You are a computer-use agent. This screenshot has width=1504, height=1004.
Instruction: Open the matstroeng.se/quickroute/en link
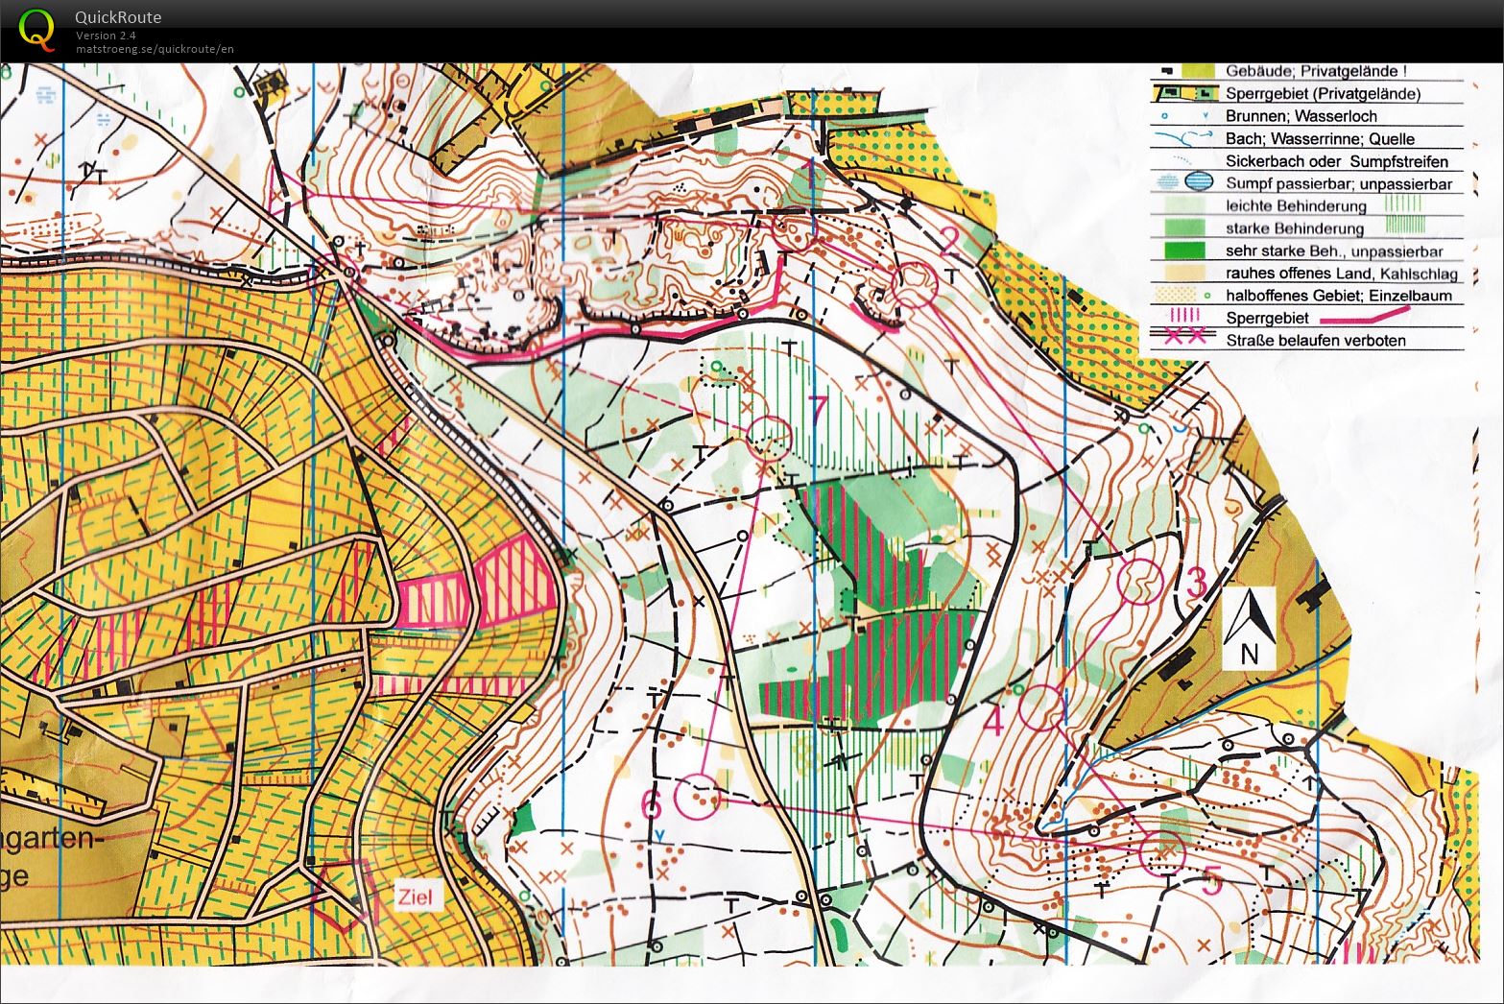pos(155,49)
